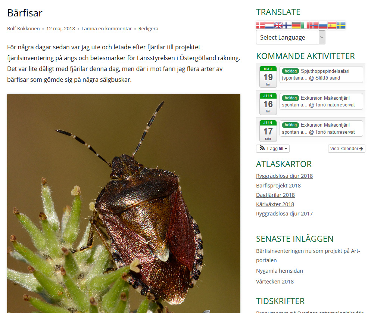The width and height of the screenshot is (368, 313).
Task: Open Ryggradslösa djur 2017 atlas map
Action: [284, 214]
